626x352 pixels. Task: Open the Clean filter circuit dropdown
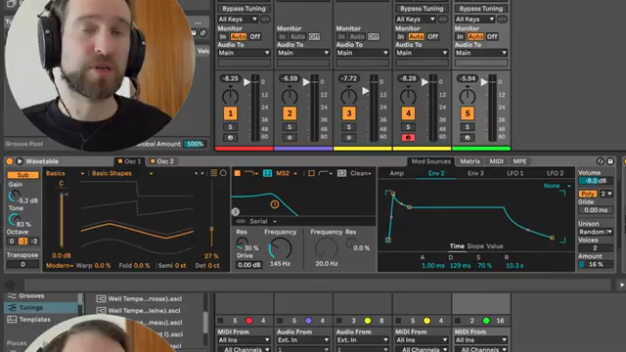coord(361,173)
